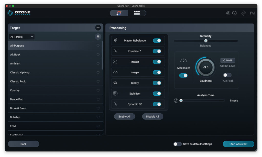Open the help question mark icon

click(x=234, y=13)
